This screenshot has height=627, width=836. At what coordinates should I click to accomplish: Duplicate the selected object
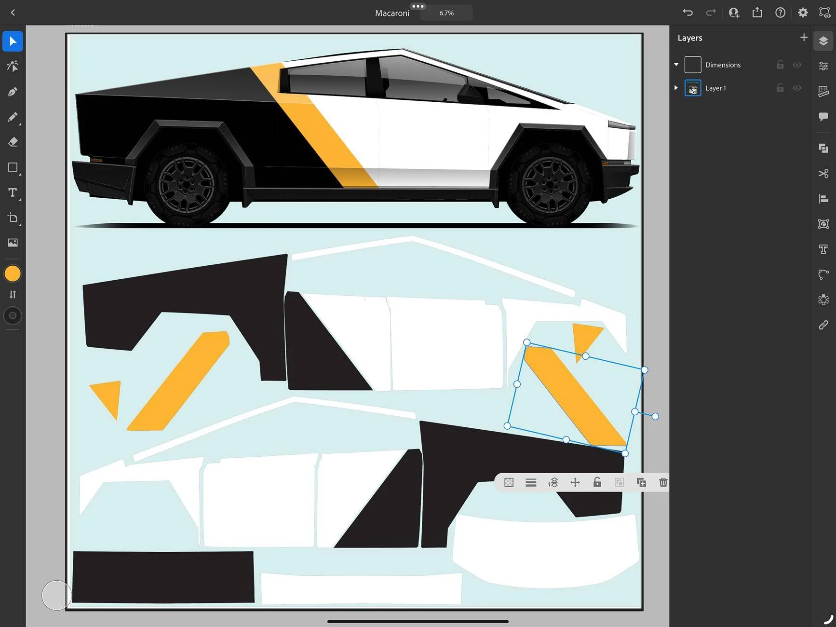(641, 482)
